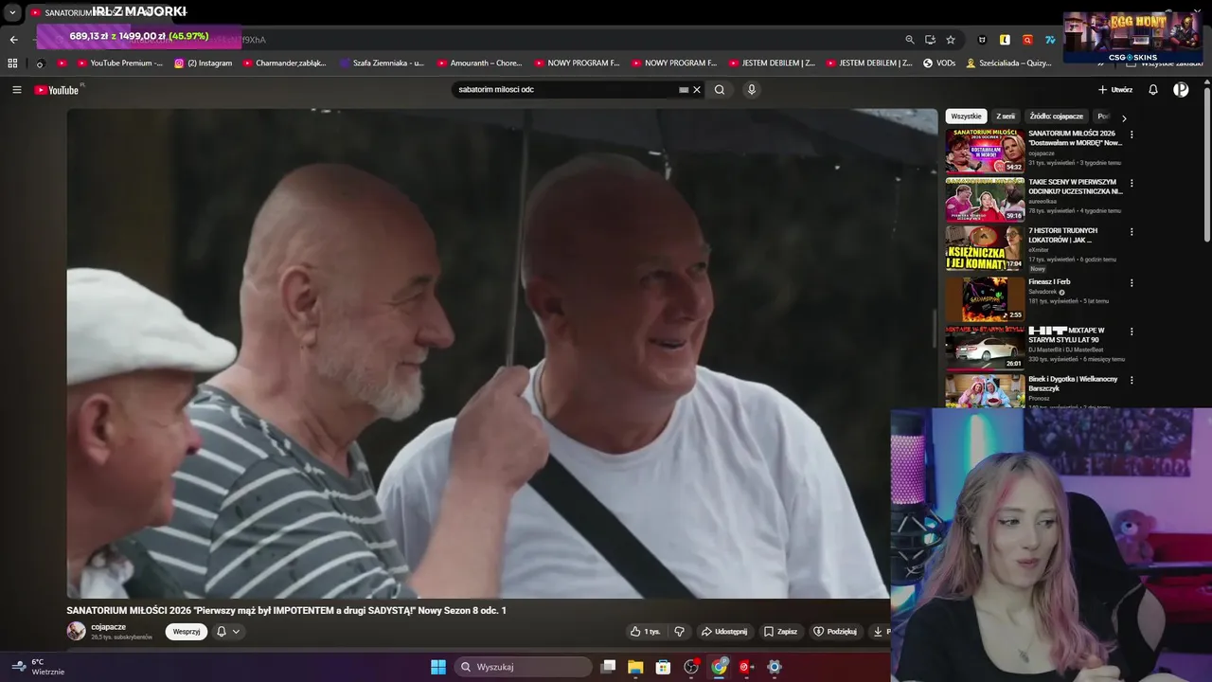Bookmark this page with the star
Screen dimensions: 1212x682
click(x=951, y=40)
